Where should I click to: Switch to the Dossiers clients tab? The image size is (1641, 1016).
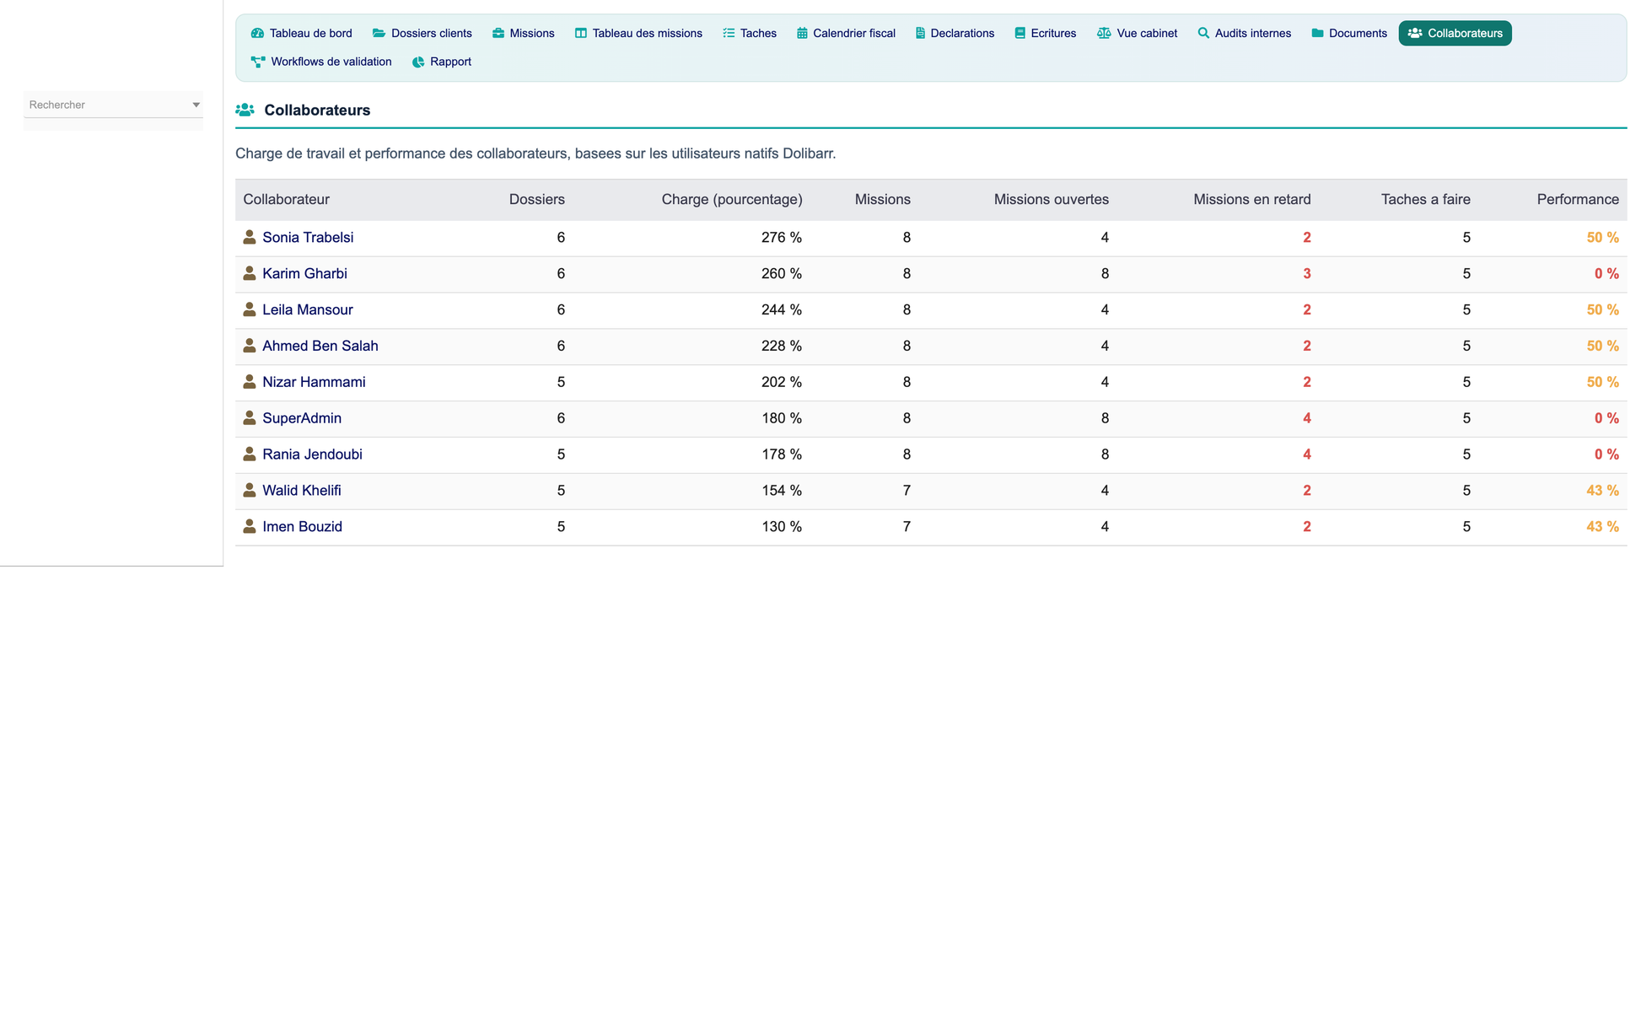tap(422, 34)
